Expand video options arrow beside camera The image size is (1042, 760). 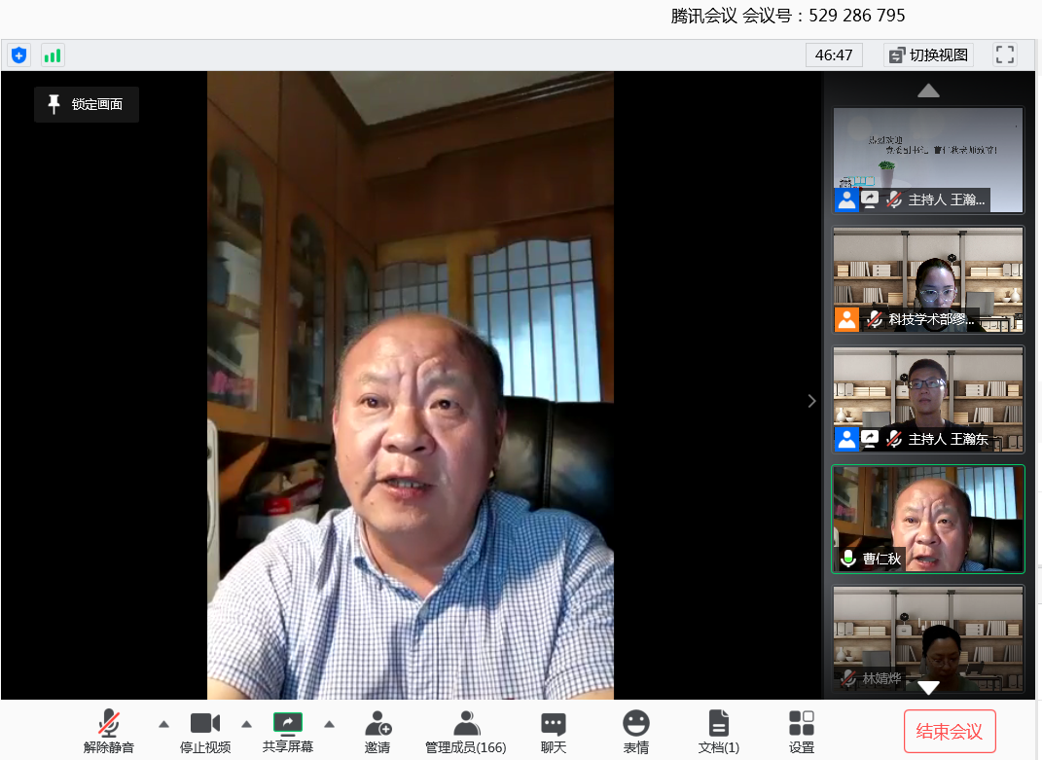(x=246, y=724)
